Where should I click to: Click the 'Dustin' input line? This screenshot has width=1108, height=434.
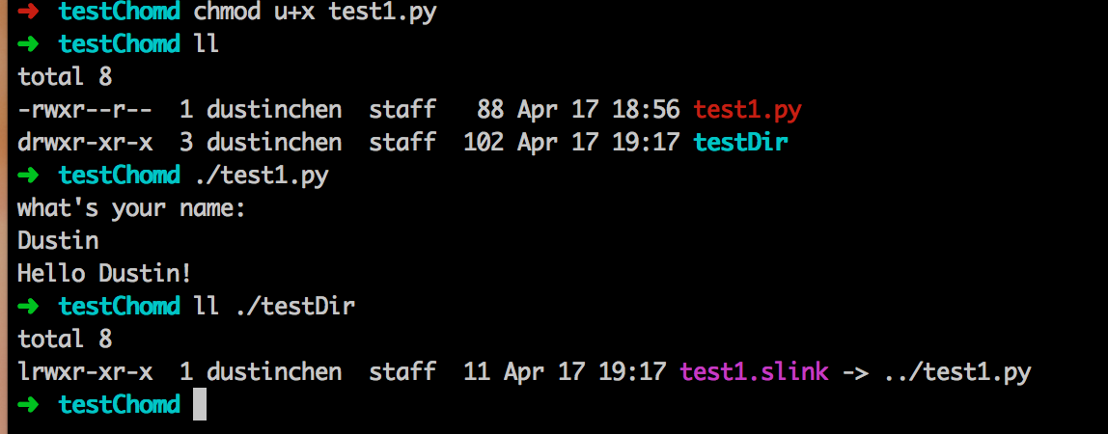click(x=58, y=241)
